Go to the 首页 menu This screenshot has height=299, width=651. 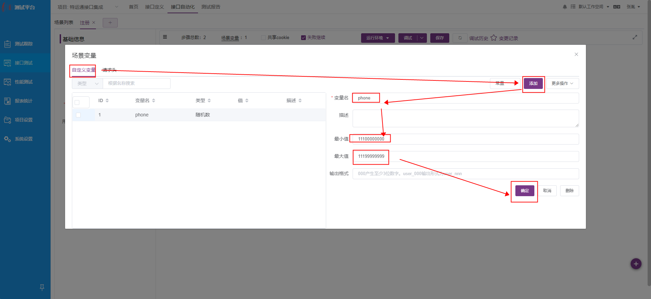pos(134,7)
